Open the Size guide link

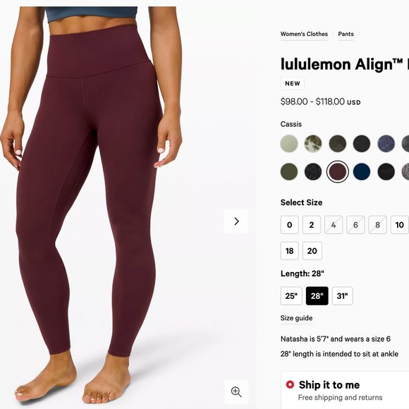coord(296,318)
